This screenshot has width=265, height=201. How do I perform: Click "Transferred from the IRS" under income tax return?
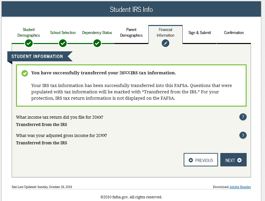41,125
